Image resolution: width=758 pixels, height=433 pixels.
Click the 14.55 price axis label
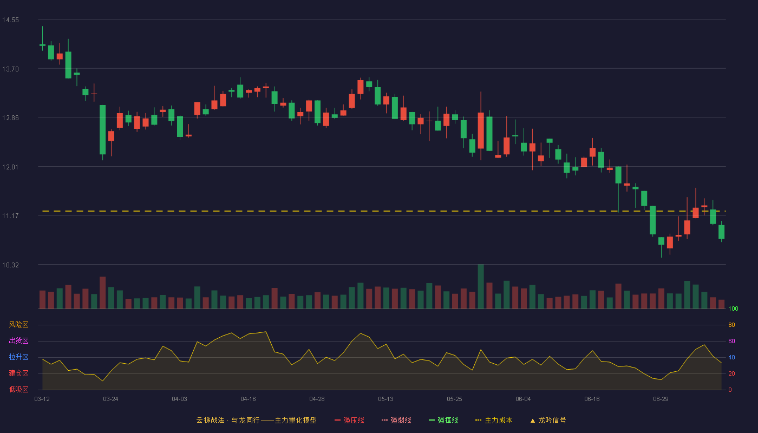pyautogui.click(x=10, y=20)
